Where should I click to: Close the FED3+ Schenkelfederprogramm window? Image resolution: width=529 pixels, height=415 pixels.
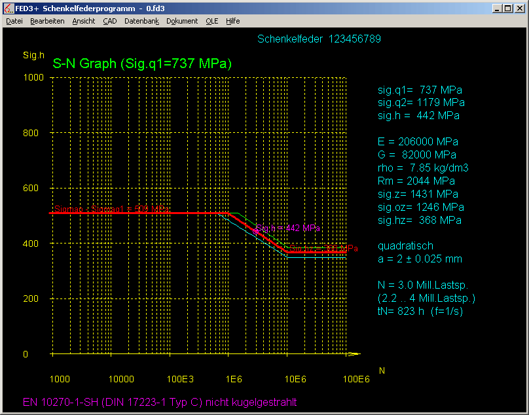pos(520,8)
